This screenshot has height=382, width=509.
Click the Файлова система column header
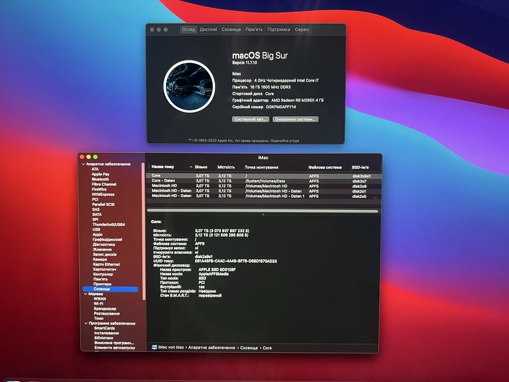tap(325, 167)
